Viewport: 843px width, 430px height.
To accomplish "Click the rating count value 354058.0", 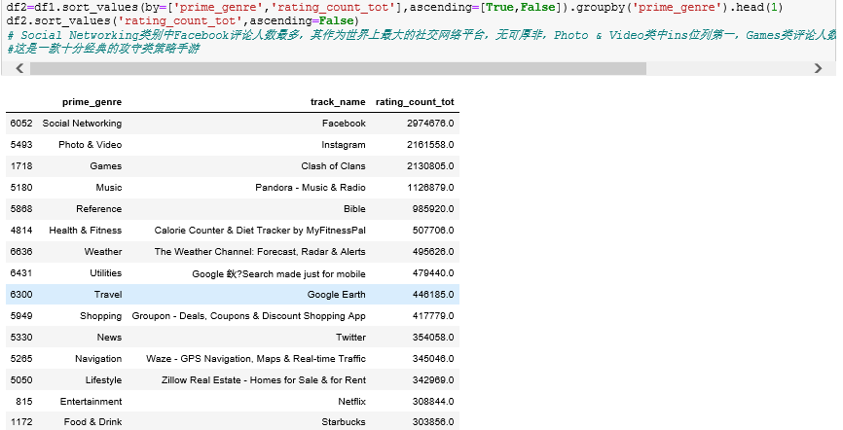I will (x=433, y=338).
